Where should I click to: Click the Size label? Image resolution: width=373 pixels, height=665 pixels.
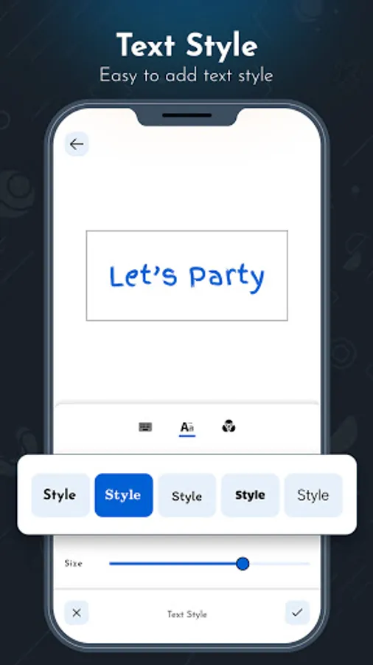[x=73, y=564]
